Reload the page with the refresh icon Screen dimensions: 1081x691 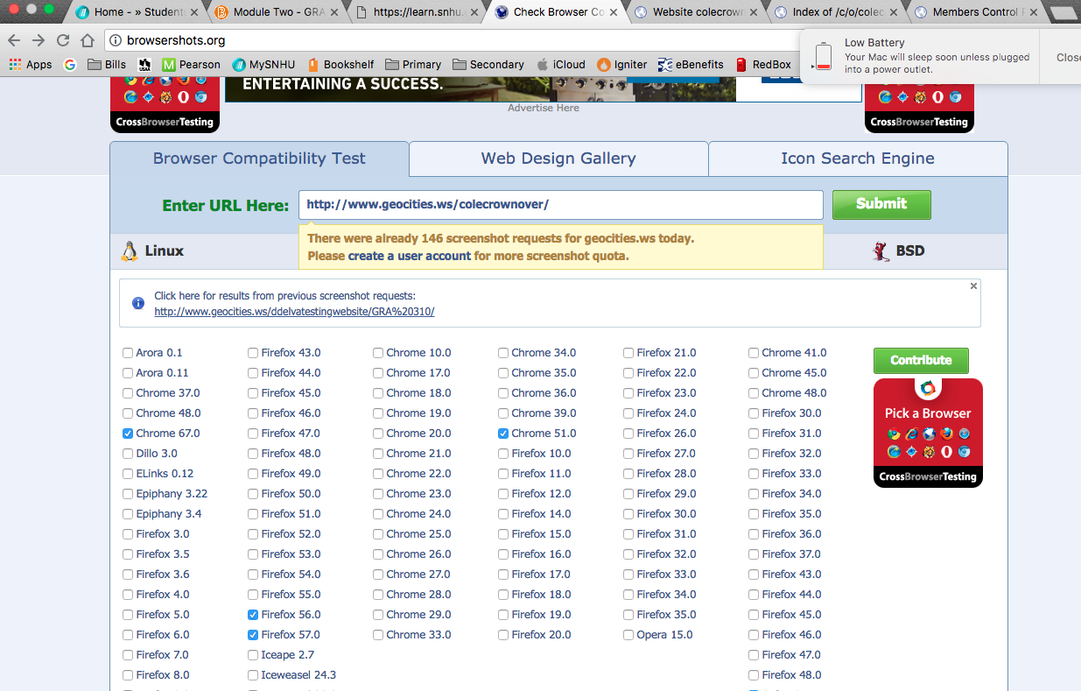coord(63,40)
